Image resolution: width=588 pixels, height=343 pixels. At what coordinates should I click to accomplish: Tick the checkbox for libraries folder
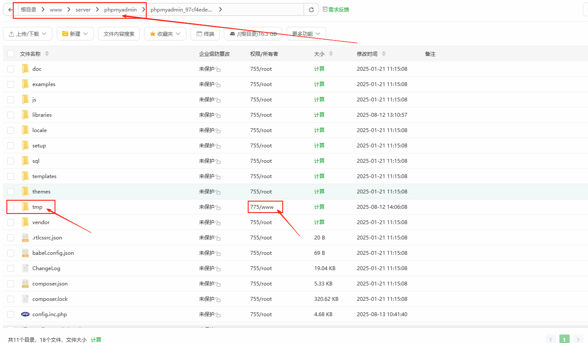[11, 115]
